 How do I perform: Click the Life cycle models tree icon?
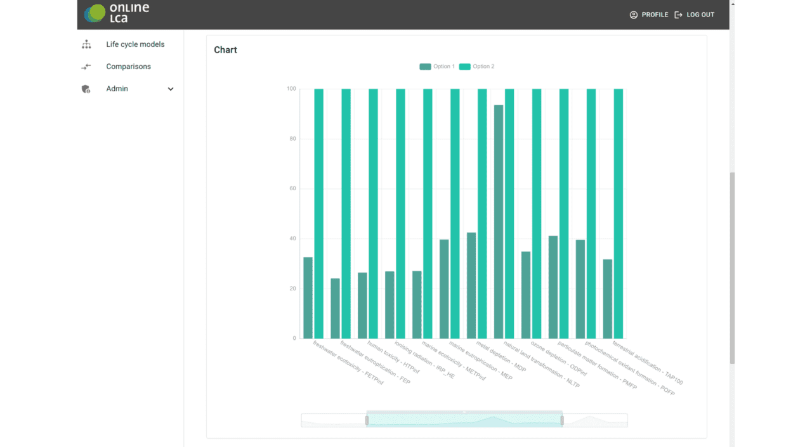pos(86,44)
